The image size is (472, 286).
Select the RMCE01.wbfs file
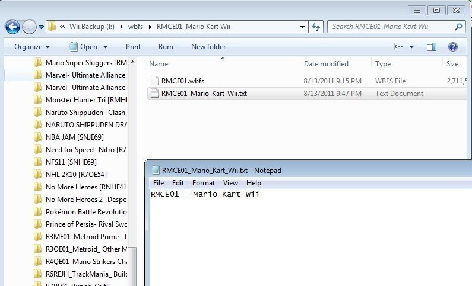pyautogui.click(x=183, y=81)
